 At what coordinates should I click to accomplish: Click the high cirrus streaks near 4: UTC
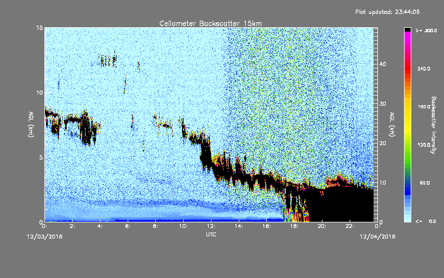click(x=108, y=61)
